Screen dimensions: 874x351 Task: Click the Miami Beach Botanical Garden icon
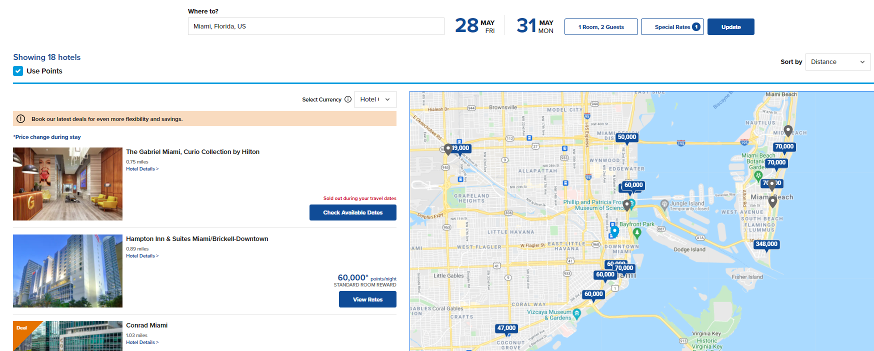pyautogui.click(x=758, y=175)
